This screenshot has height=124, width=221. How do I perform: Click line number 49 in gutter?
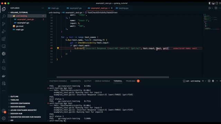pos(51,48)
